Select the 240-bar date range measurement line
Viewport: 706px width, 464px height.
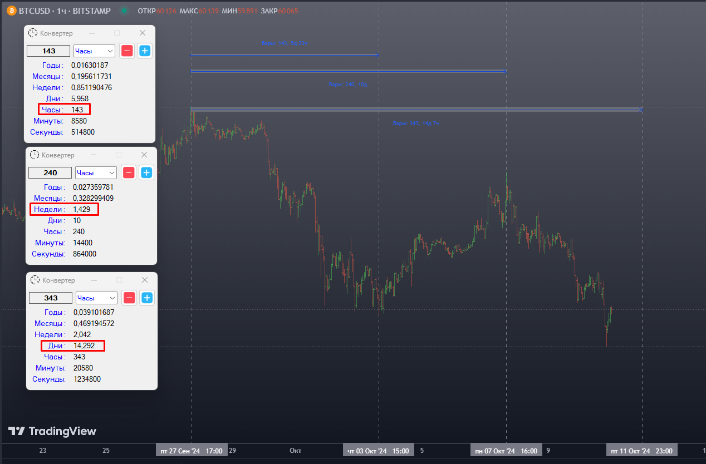point(349,71)
